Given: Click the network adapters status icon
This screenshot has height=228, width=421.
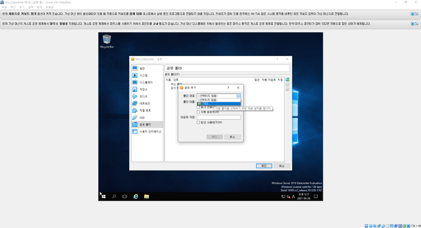Looking at the screenshot, I should click(379, 226).
